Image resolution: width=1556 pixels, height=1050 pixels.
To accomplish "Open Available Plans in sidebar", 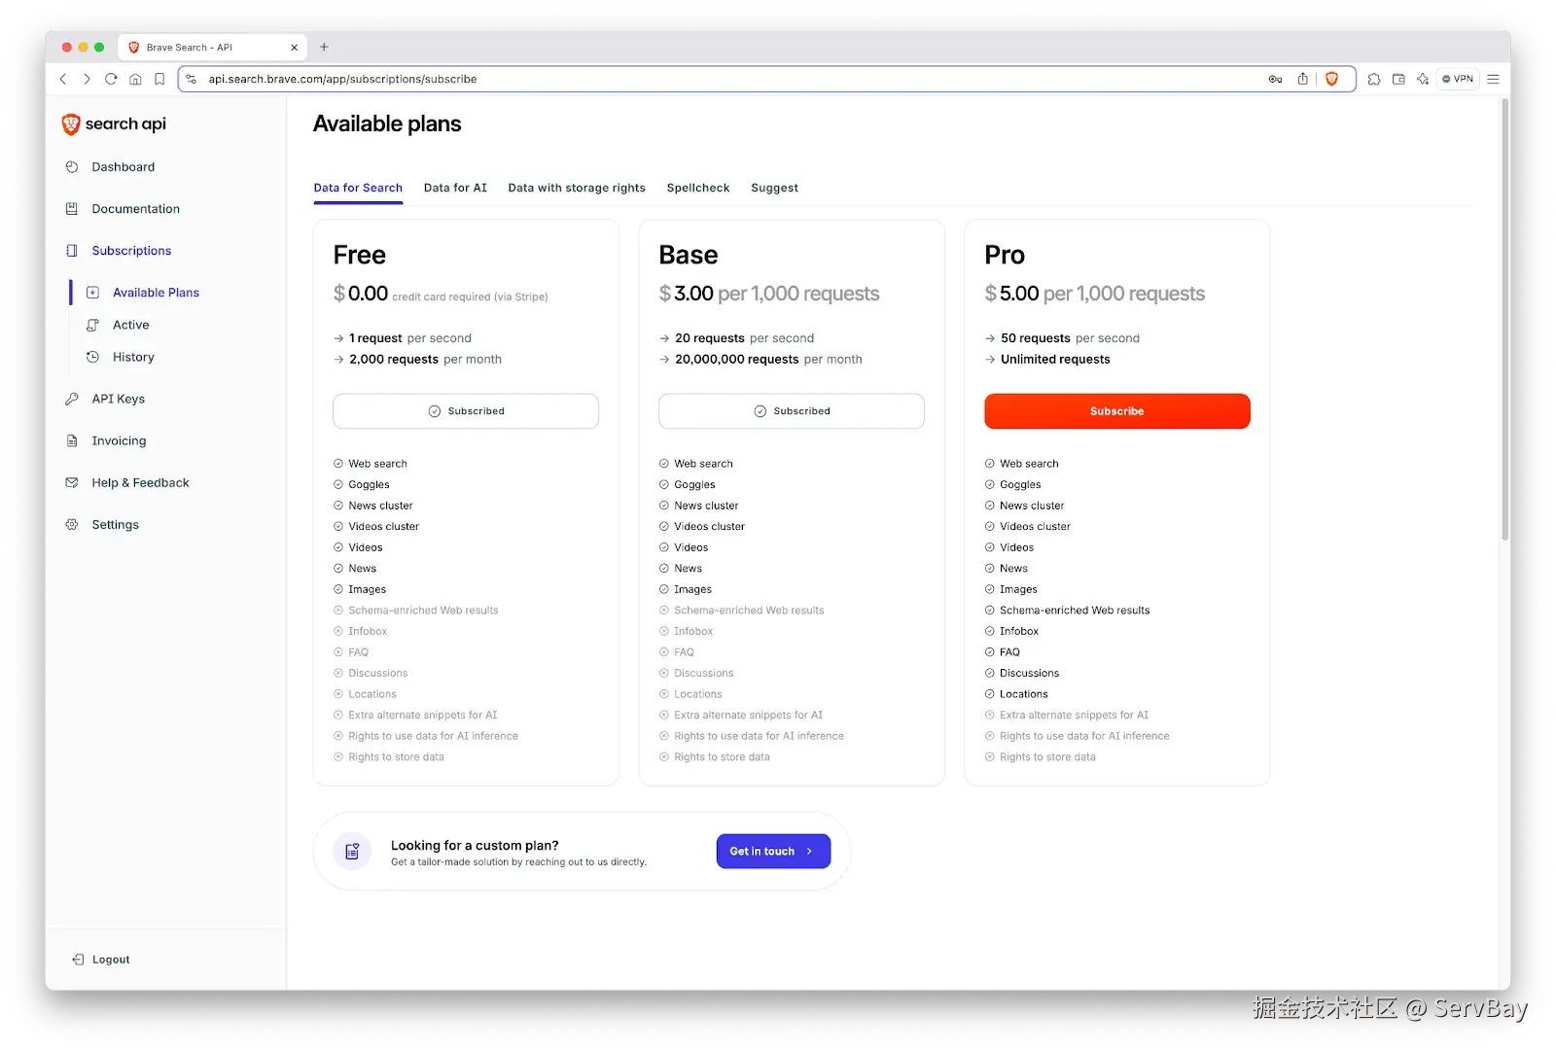I will coord(156,293).
